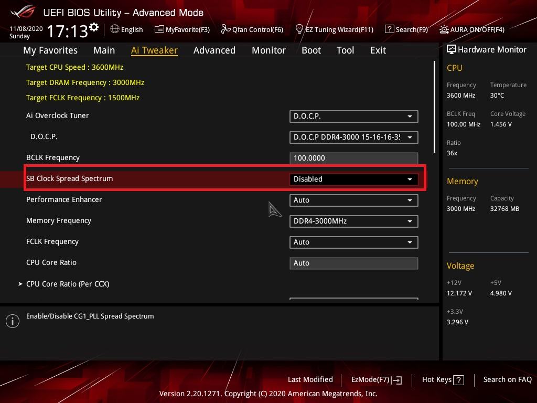Click the EzMode exit arrow icon
The image size is (537, 403).
tap(396, 380)
